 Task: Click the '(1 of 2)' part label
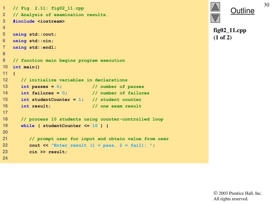pyautogui.click(x=222, y=37)
